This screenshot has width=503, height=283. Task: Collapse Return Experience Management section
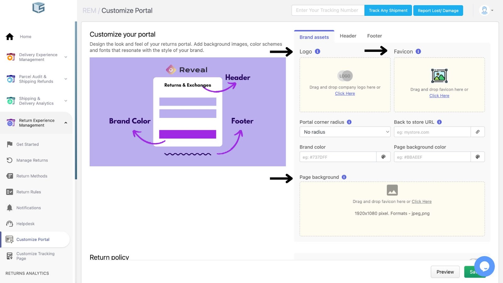pos(66,123)
